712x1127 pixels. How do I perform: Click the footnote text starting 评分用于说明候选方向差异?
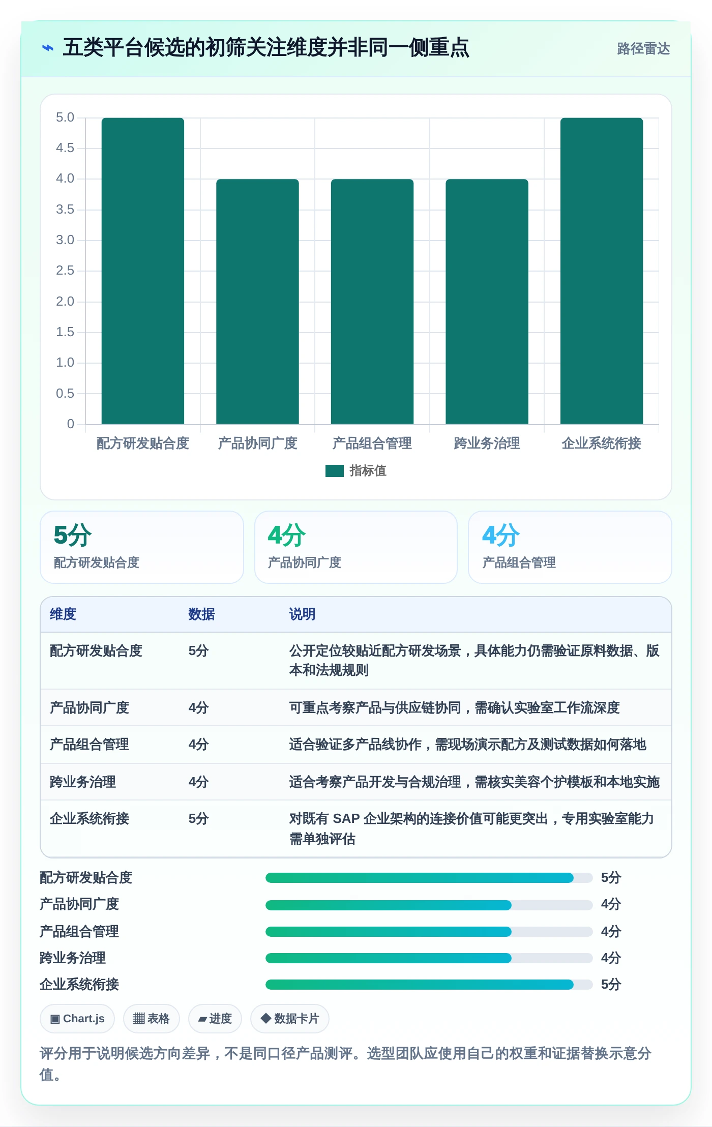tap(346, 1064)
